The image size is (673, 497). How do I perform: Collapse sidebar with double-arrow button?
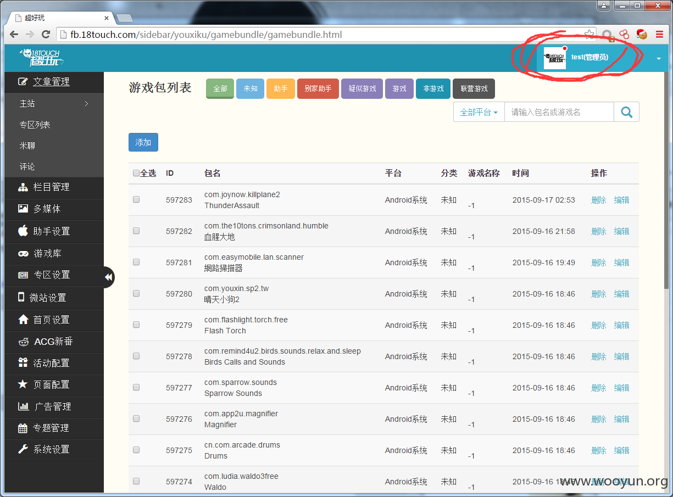coord(108,277)
